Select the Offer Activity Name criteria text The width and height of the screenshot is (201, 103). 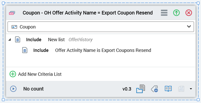pyautogui.click(x=103, y=50)
